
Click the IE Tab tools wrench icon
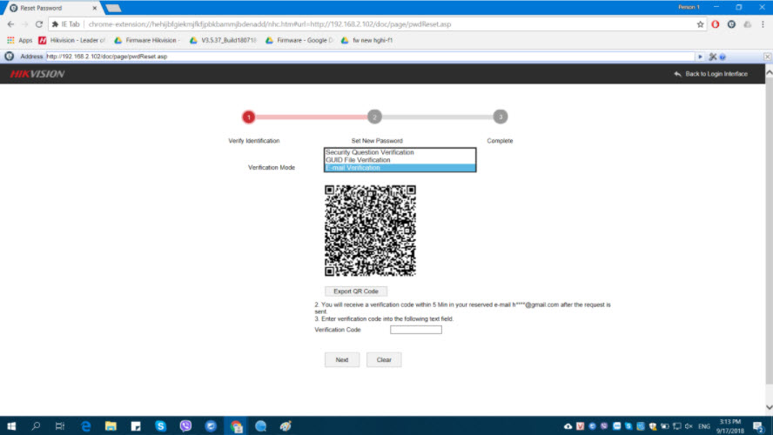click(712, 57)
